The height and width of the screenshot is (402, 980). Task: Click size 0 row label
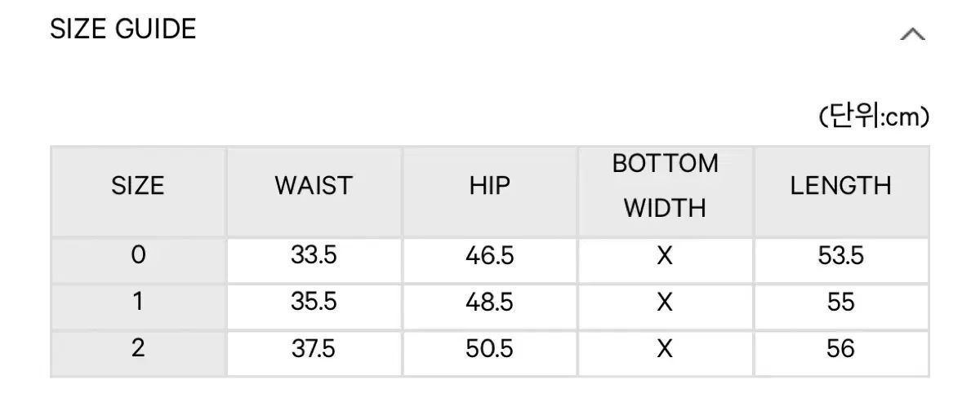138,255
